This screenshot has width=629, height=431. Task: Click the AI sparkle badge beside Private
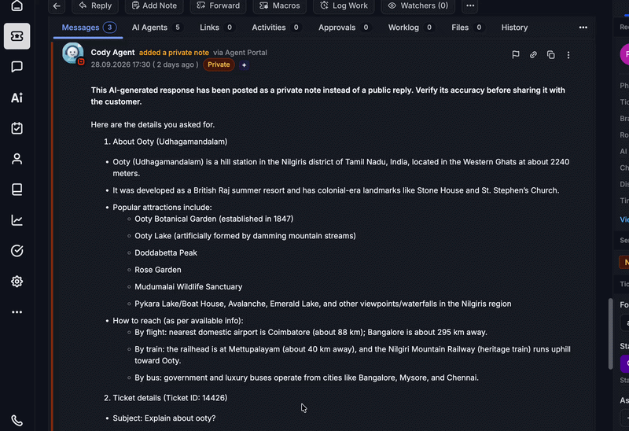pos(244,65)
